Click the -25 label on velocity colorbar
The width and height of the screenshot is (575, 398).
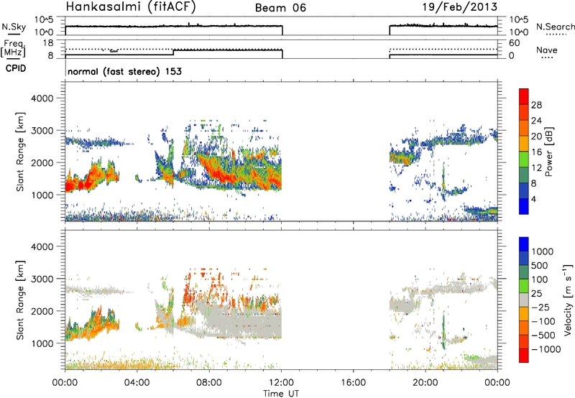click(540, 307)
